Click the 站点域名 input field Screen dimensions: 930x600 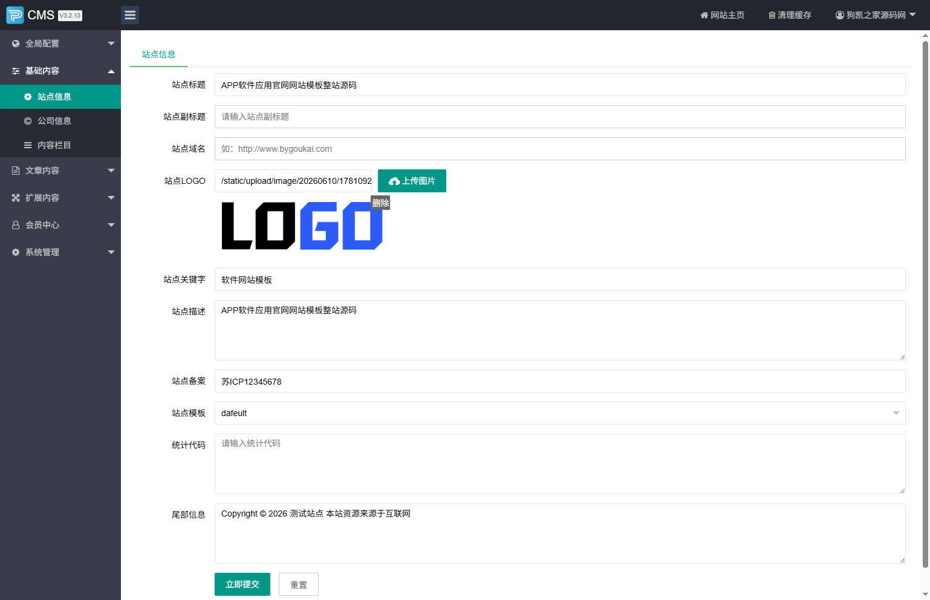tap(560, 149)
